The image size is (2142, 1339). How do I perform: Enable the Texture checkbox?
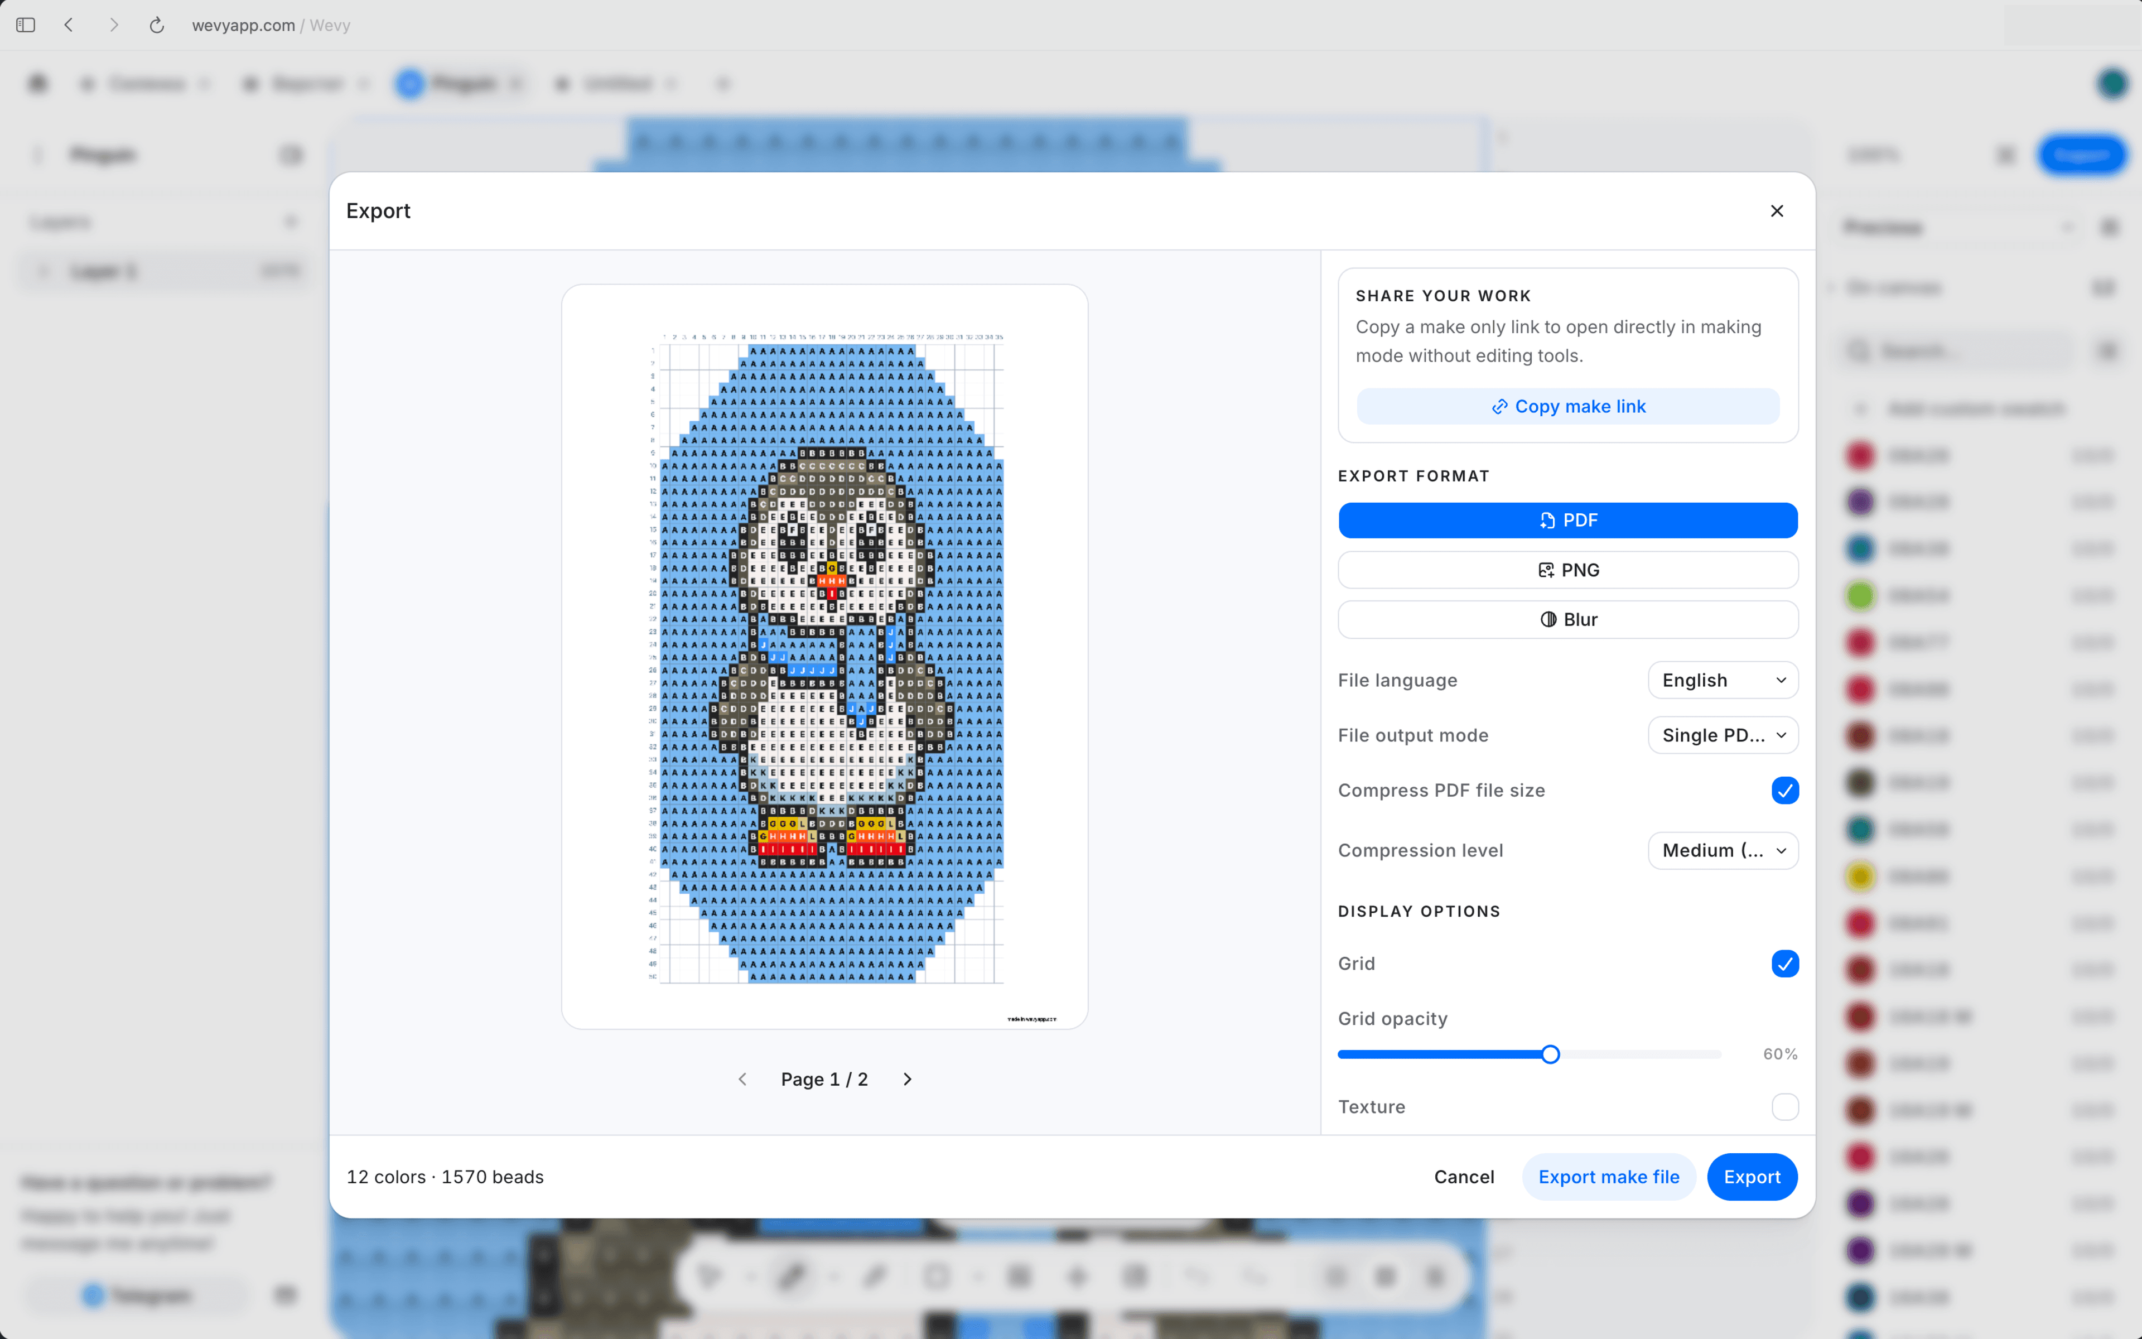[1784, 1107]
